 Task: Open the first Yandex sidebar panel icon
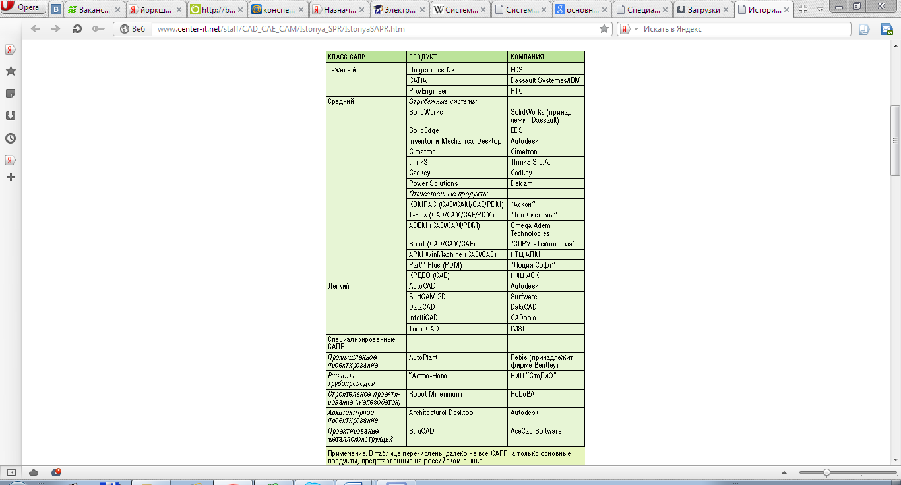[x=11, y=49]
